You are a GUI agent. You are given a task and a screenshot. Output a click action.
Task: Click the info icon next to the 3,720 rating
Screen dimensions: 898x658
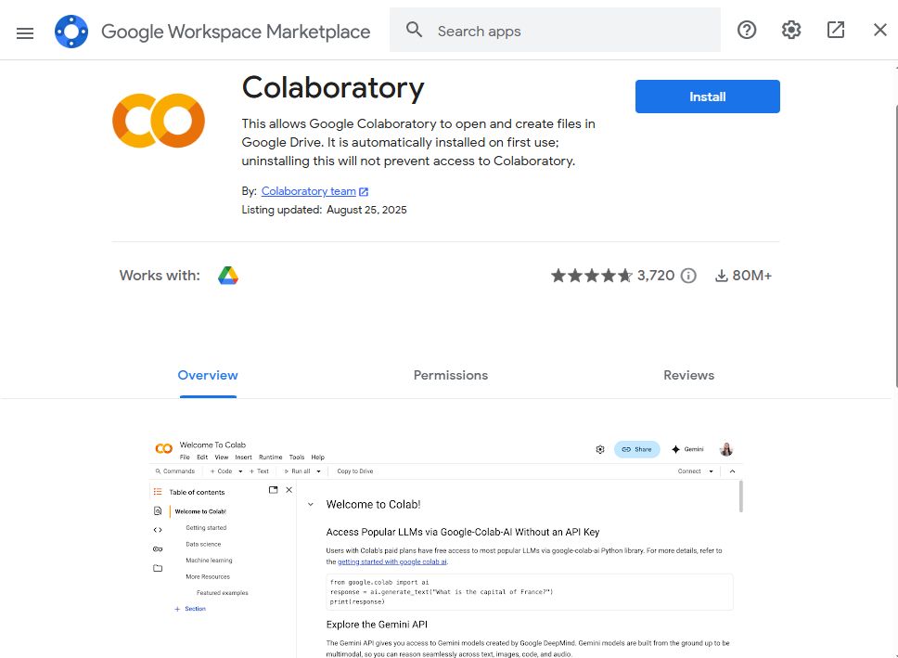[687, 275]
